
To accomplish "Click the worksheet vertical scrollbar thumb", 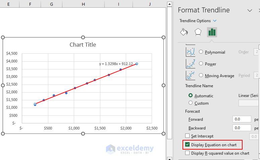I will (x=169, y=73).
